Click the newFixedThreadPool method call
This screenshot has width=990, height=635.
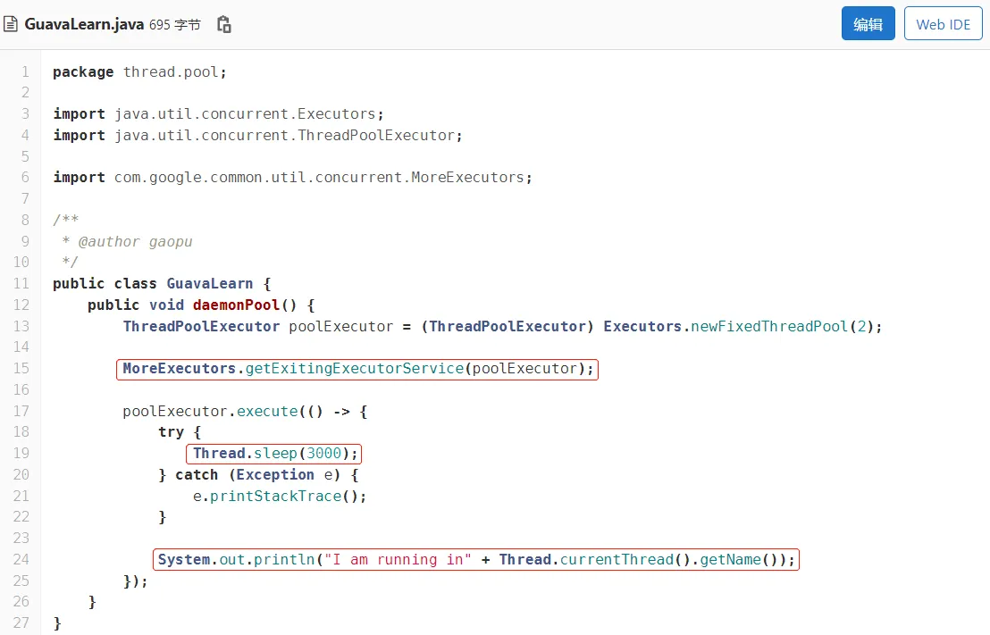click(x=768, y=326)
